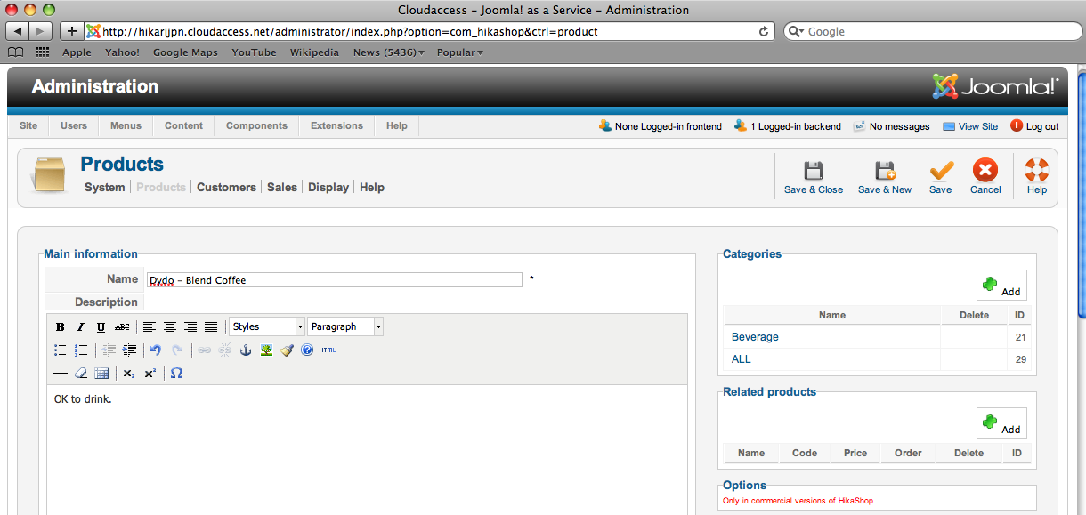
Task: Expand the News (5436) bookmarks folder
Action: tap(389, 52)
